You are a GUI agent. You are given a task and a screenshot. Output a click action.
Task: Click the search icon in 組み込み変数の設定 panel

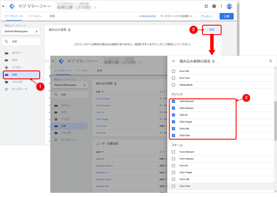[271, 61]
